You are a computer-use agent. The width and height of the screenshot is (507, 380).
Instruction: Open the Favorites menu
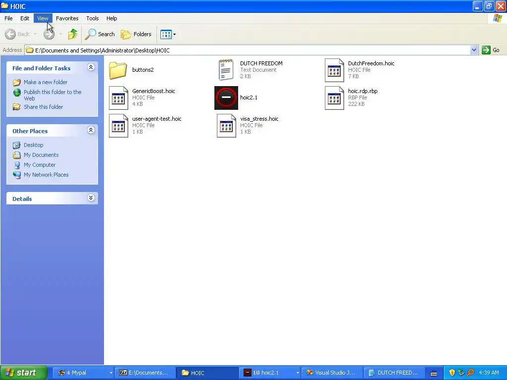point(67,18)
